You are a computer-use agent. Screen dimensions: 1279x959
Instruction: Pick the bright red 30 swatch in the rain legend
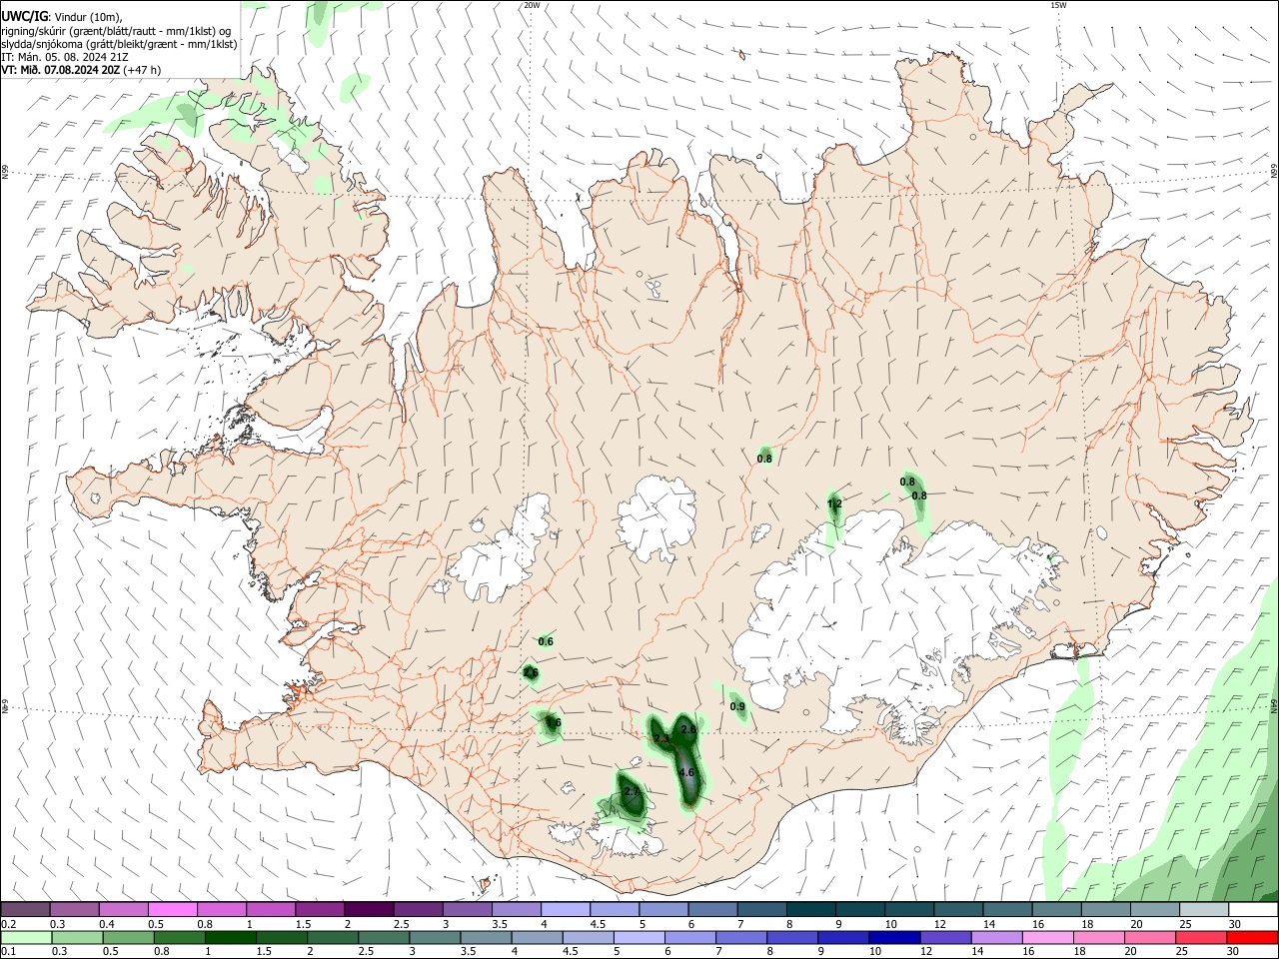click(x=1253, y=938)
